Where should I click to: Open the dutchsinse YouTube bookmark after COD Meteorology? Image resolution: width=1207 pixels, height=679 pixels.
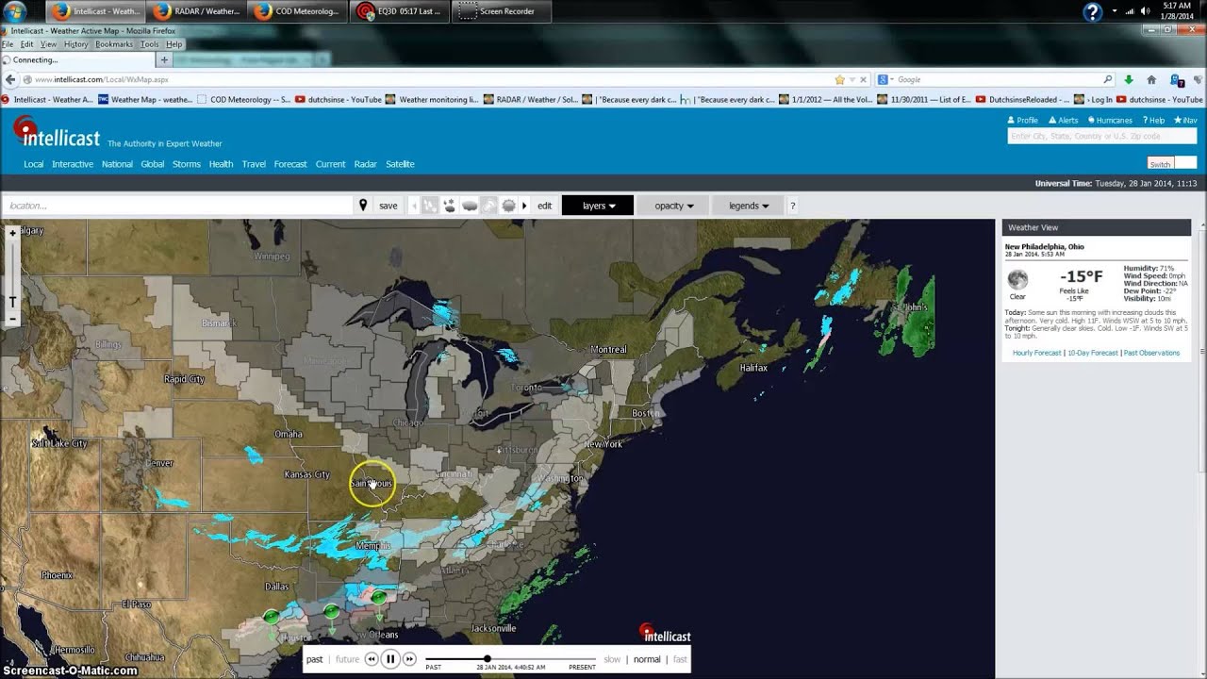click(x=339, y=99)
